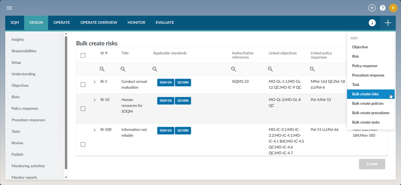Click the sidebar vertical scrollbar

coord(66,102)
